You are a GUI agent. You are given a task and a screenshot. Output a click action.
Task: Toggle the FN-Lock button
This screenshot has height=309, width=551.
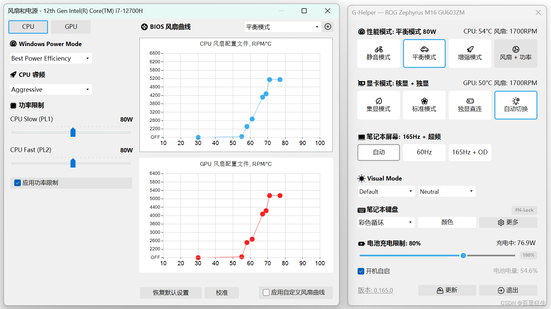pyautogui.click(x=524, y=210)
